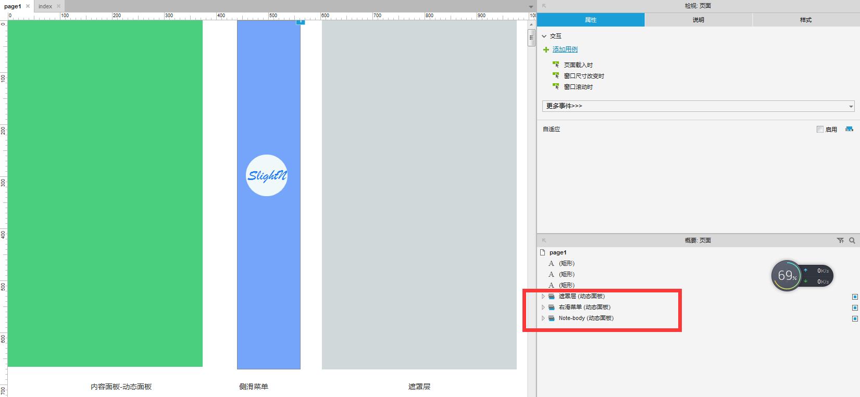Image resolution: width=860 pixels, height=397 pixels.
Task: Click the SlightN circular logo
Action: point(267,175)
